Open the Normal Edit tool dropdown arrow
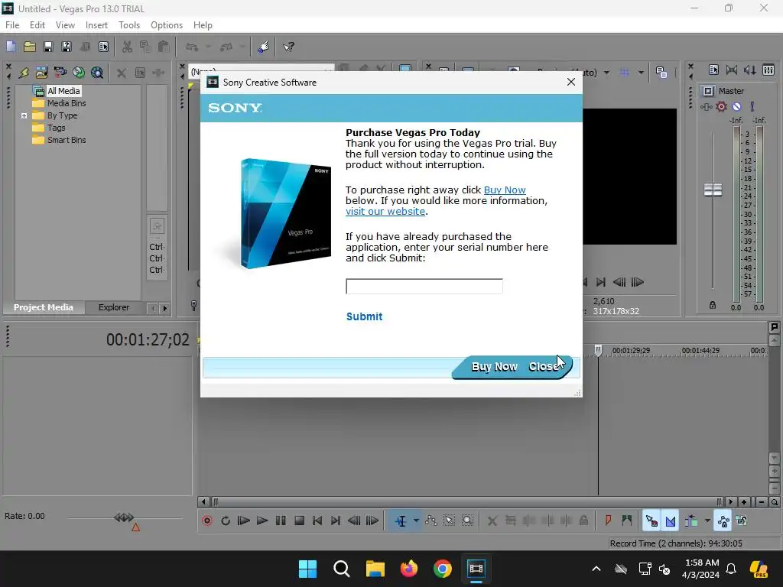Screen dimensions: 783x587 pos(415,521)
